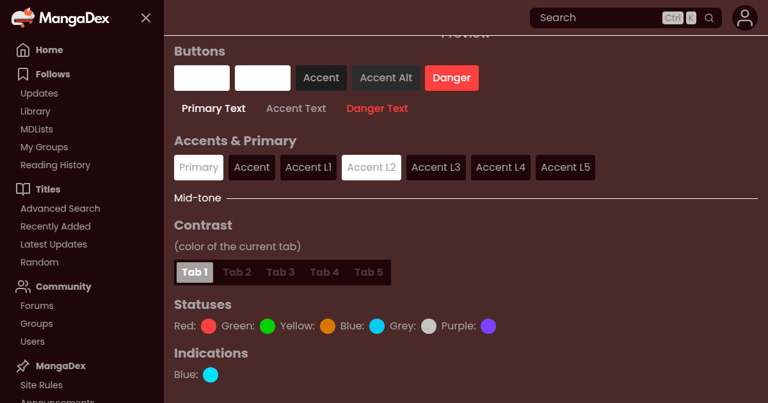Viewport: 768px width, 403px height.
Task: Go to Updates in sidebar
Action: pos(39,93)
